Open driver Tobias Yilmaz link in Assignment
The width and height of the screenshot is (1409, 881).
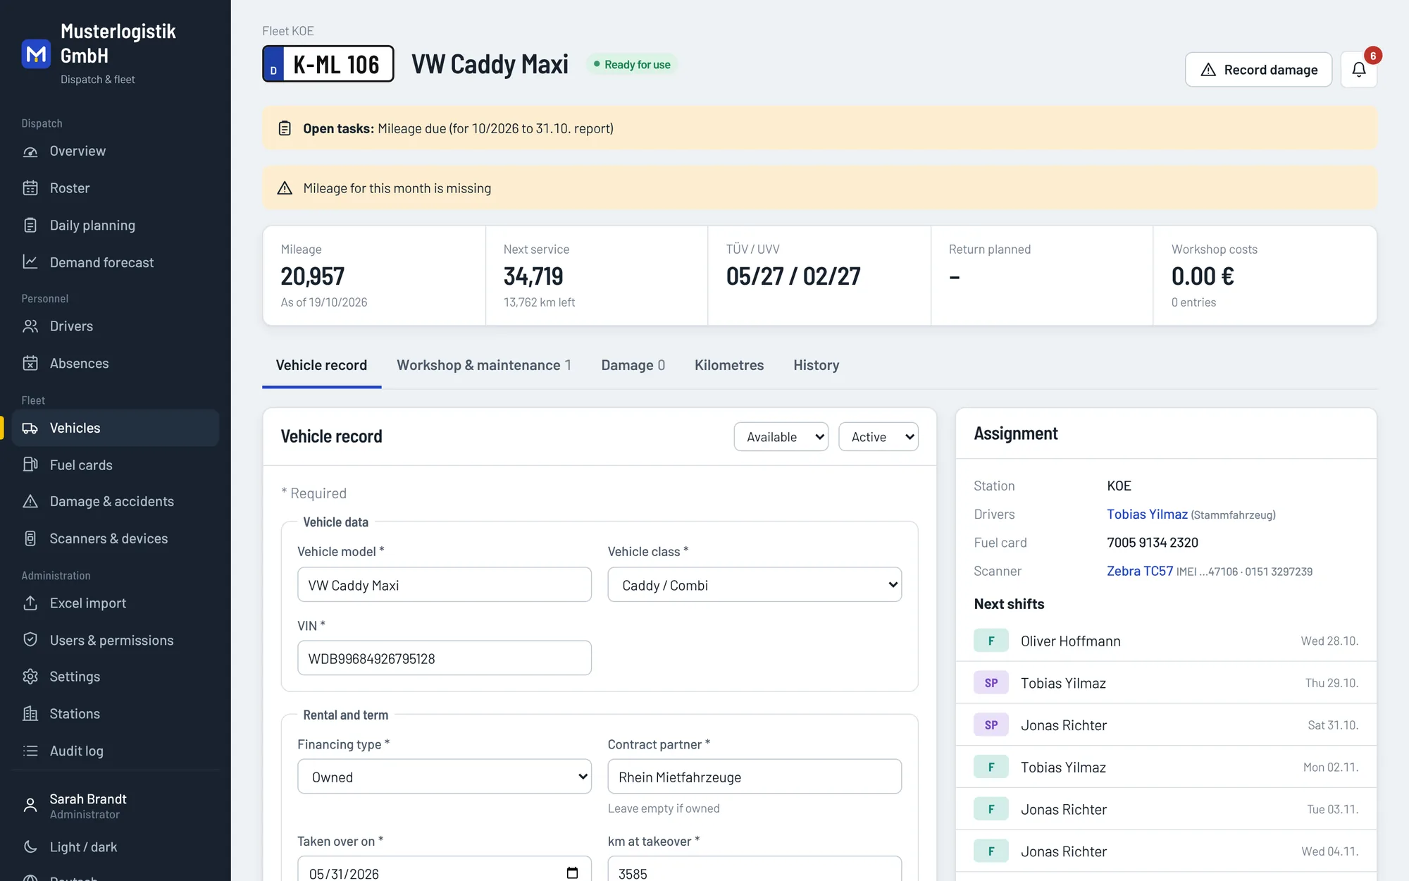click(x=1147, y=515)
